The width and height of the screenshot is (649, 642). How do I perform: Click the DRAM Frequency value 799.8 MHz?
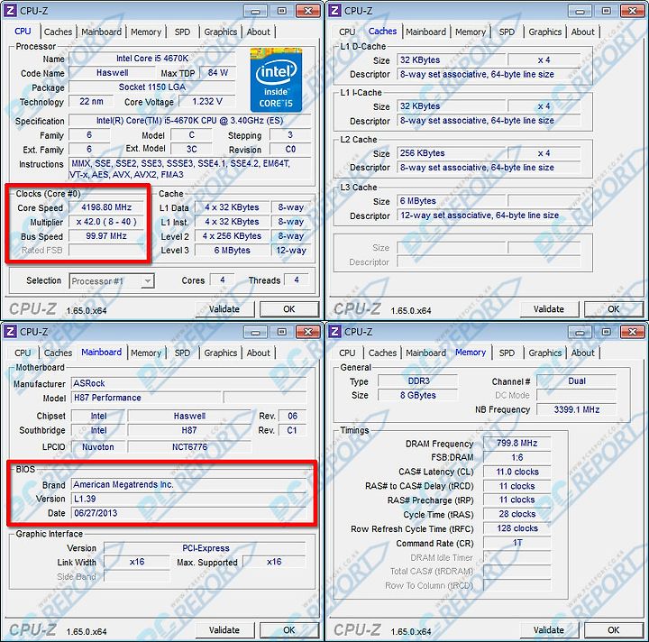pos(517,443)
